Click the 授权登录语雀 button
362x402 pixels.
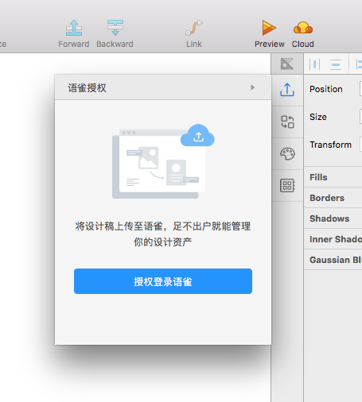click(163, 281)
